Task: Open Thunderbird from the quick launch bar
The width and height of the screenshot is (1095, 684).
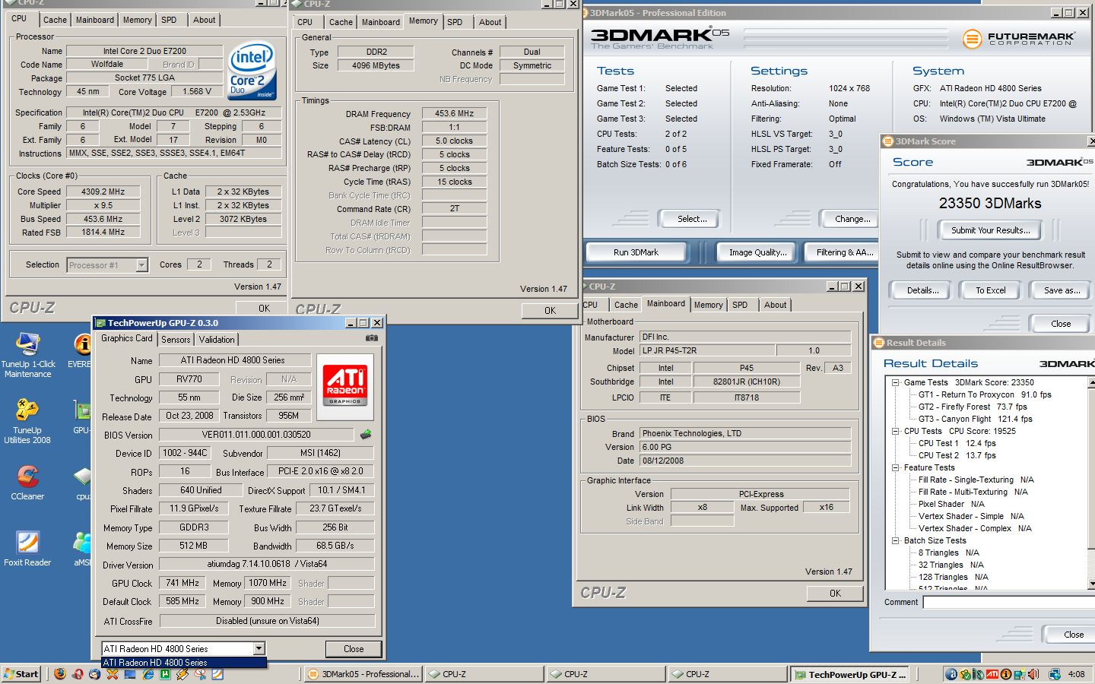Action: [94, 674]
